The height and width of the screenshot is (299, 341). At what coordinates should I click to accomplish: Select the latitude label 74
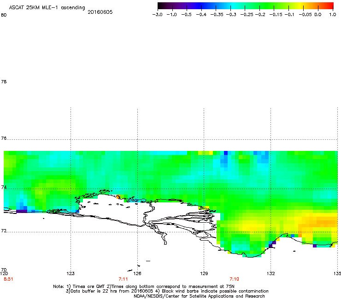[4, 187]
